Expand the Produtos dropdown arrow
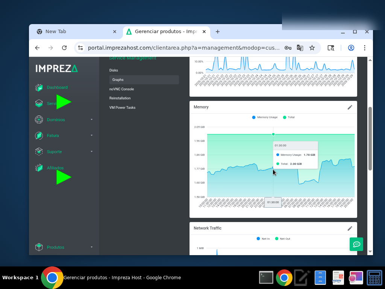The image size is (385, 289). coord(92,247)
